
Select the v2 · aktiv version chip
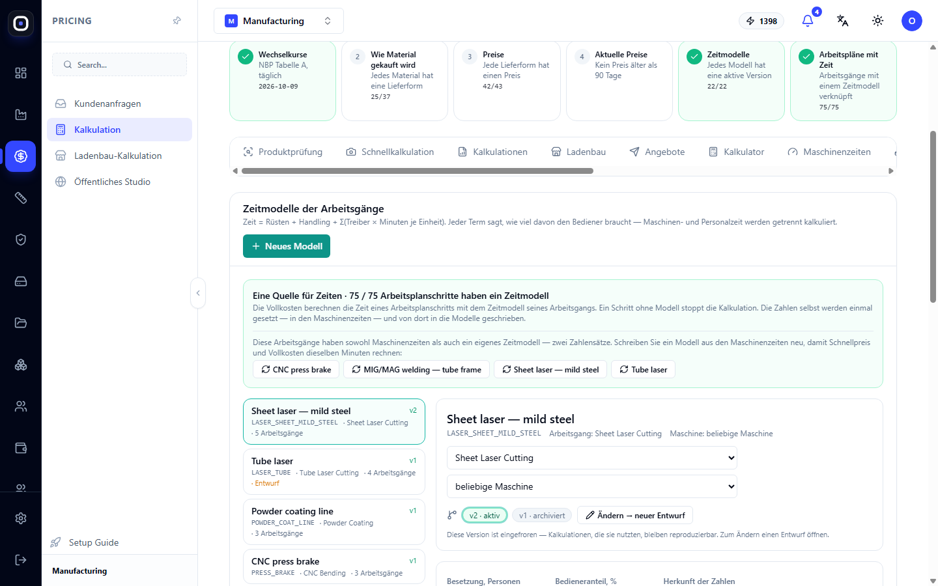[x=485, y=515]
